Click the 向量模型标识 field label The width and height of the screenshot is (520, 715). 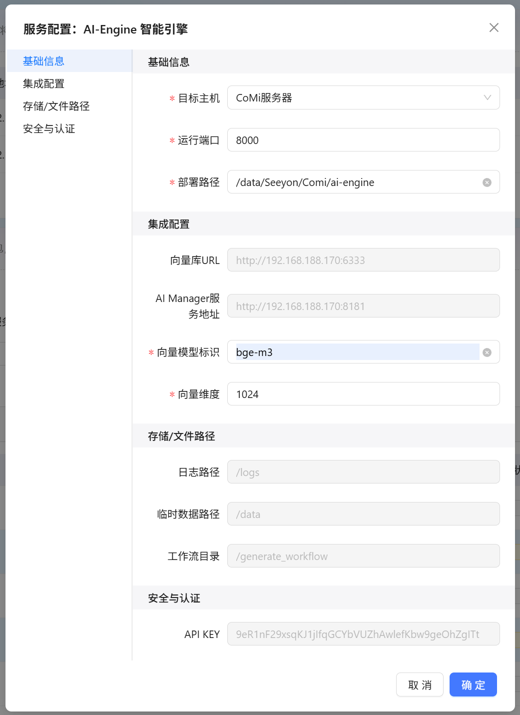[188, 352]
